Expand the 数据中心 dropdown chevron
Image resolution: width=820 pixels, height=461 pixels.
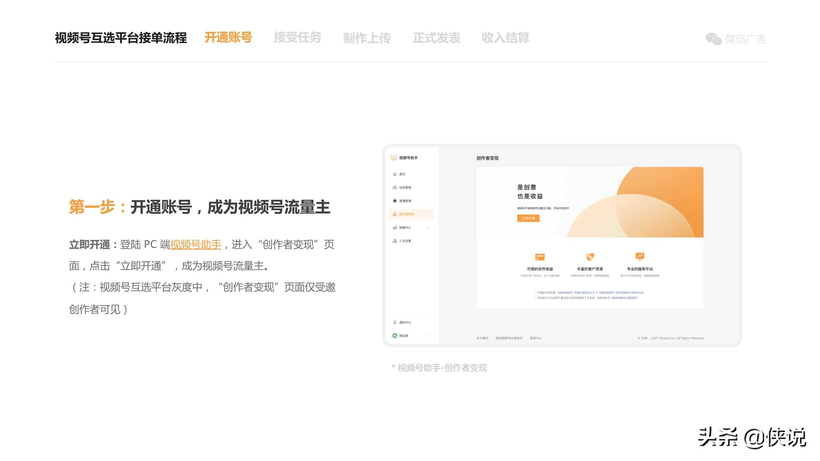pyautogui.click(x=429, y=227)
